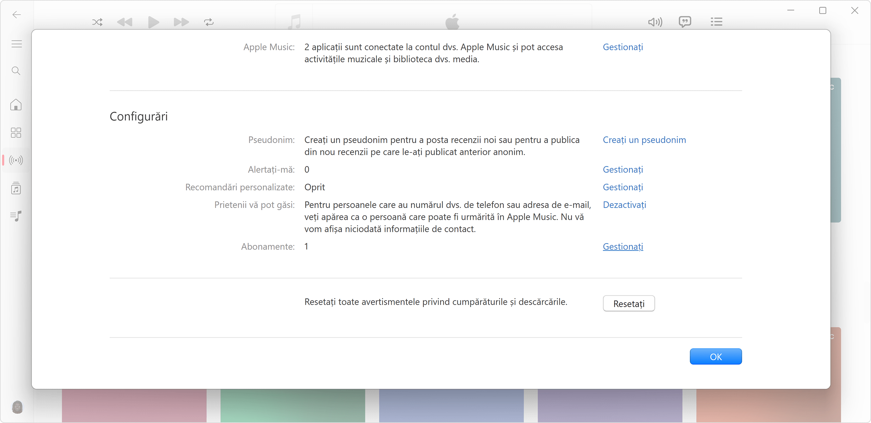Adjust the volume control

point(655,22)
